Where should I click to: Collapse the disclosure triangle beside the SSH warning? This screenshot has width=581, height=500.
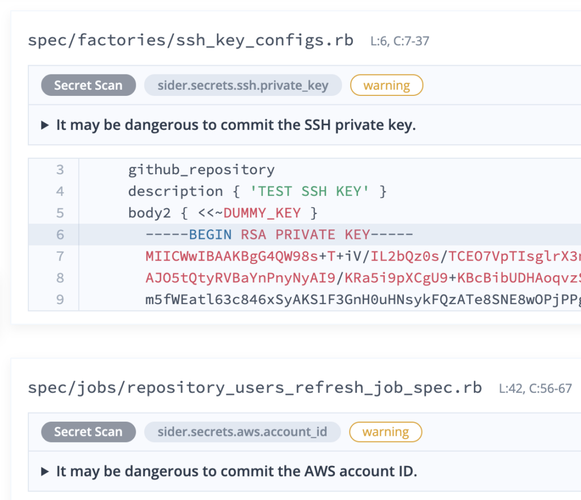[x=45, y=124]
